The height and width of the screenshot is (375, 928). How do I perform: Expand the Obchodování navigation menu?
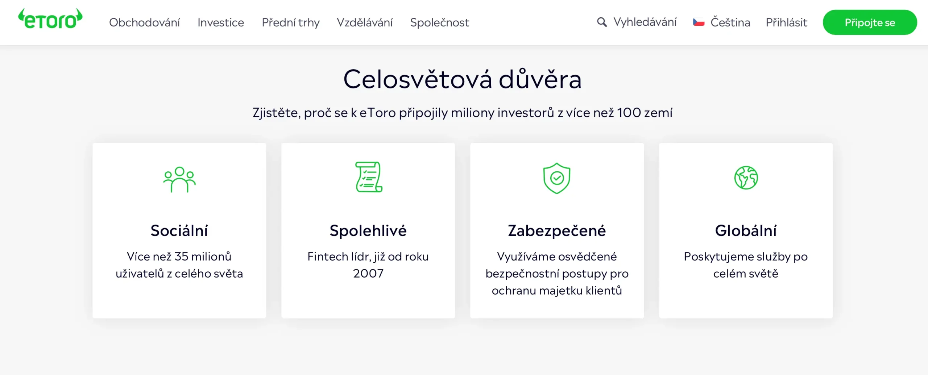click(x=144, y=22)
